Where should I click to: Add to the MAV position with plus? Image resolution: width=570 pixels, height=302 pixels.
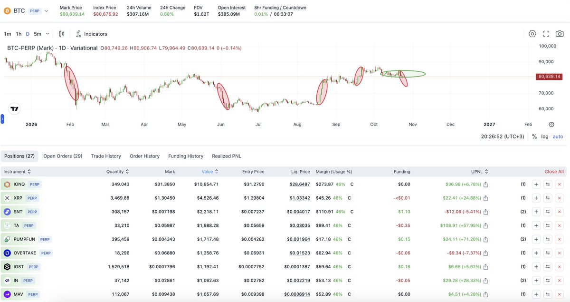coord(536,294)
